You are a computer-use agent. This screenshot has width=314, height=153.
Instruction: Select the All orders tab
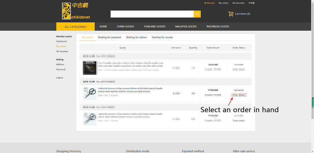click(88, 37)
